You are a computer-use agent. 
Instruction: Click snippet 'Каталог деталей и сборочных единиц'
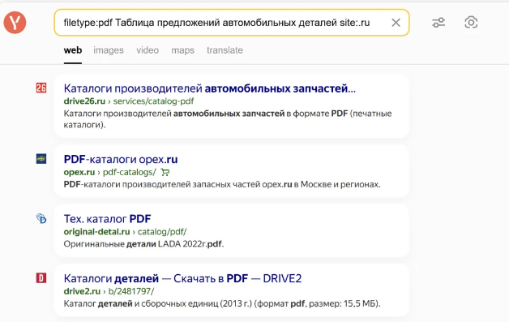tap(222, 304)
